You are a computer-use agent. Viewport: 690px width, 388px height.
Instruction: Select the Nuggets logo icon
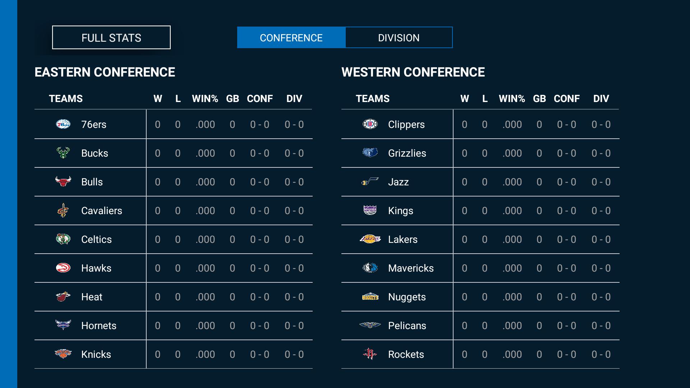coord(370,297)
